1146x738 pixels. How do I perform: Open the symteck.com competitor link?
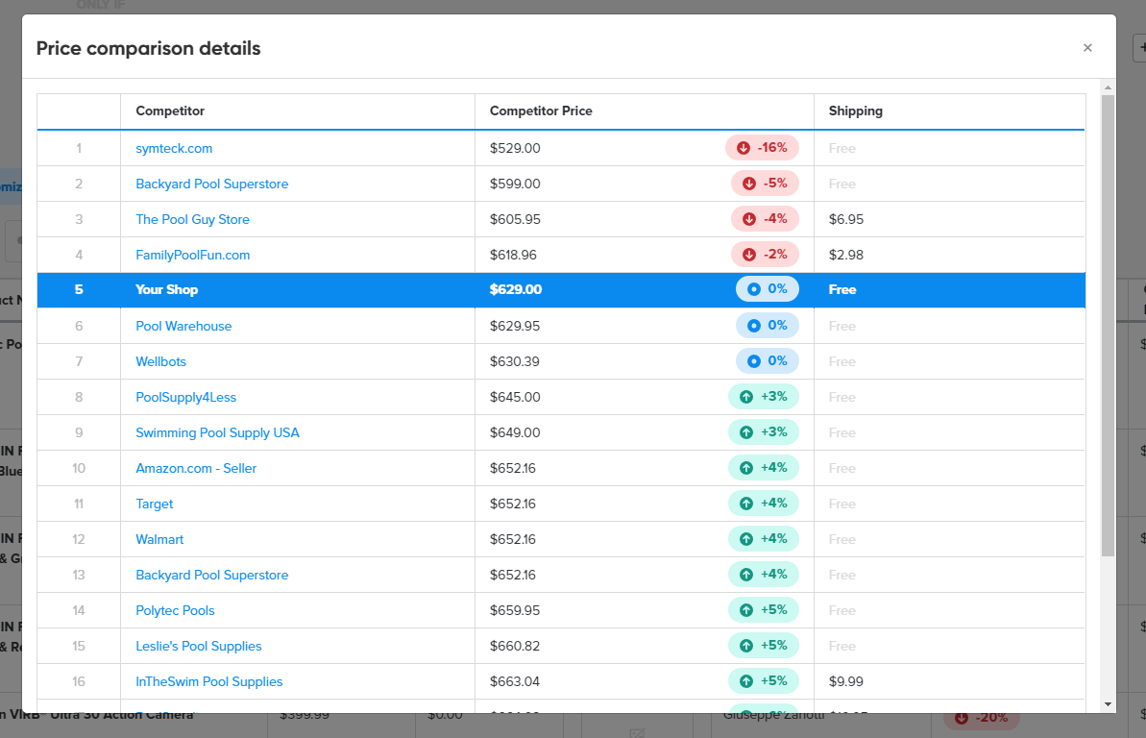point(174,149)
